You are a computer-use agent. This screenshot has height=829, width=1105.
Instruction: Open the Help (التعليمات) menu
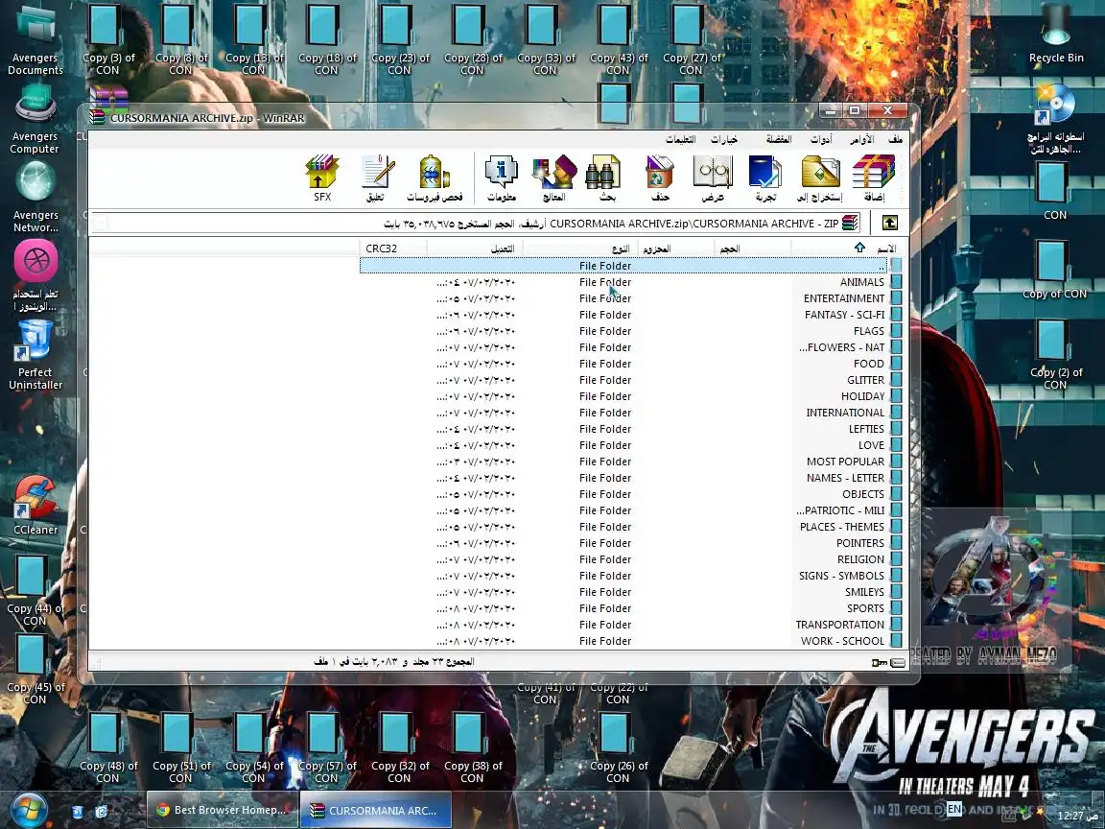pos(681,139)
